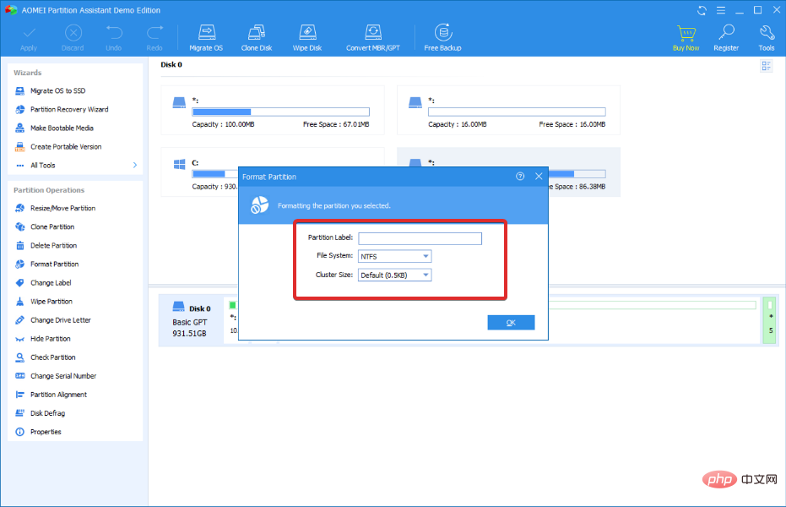Click the Partition Label text field

(x=420, y=238)
